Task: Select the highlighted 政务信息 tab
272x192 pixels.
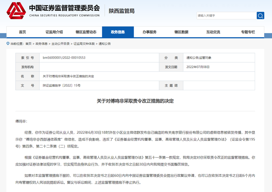Action: (118, 32)
